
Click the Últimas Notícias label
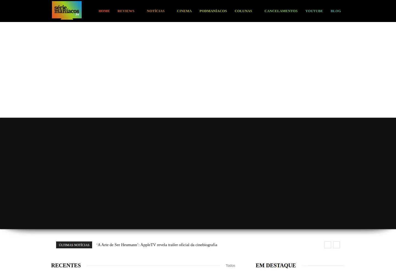74,245
